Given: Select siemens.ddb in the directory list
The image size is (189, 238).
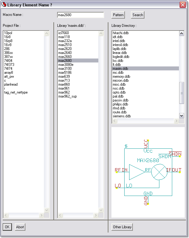Looking at the screenshot, I should (122, 116).
